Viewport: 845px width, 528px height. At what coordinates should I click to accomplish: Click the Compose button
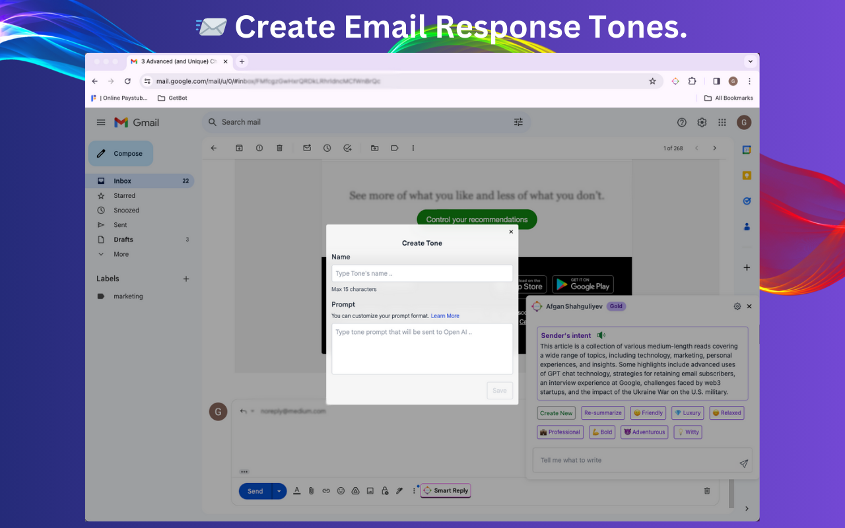click(121, 153)
